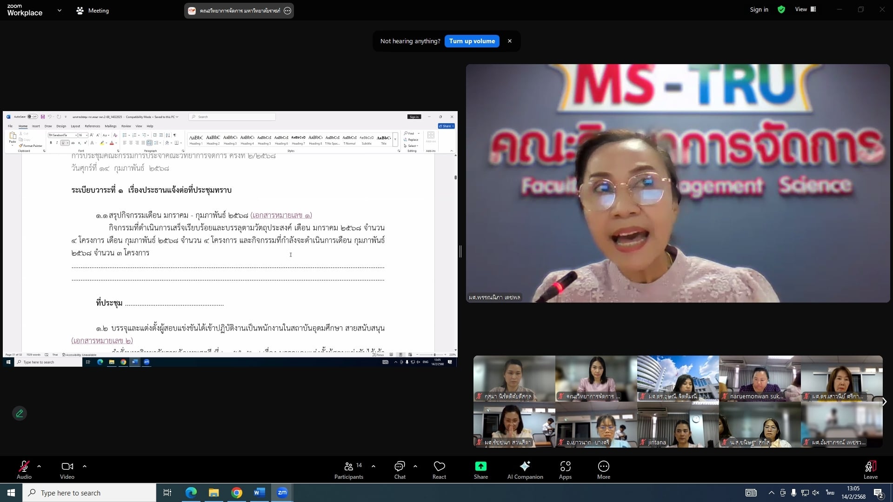Click the green Share screen icon
This screenshot has width=893, height=502.
pyautogui.click(x=480, y=466)
